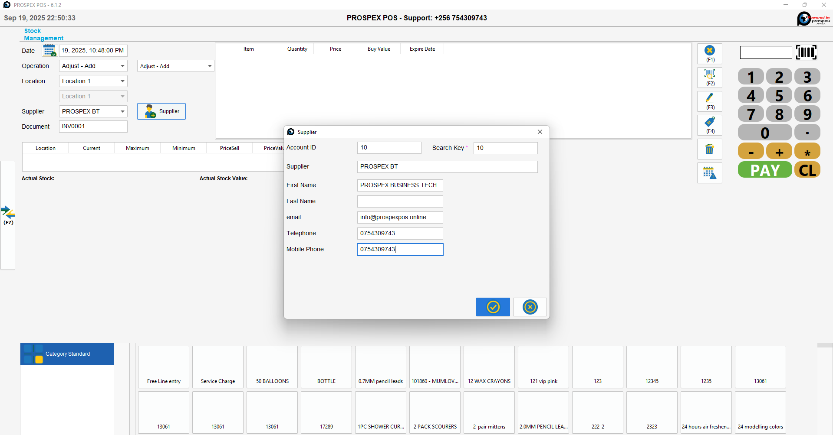Screen dimensions: 833x435
Task: Click the F4 price tag icon
Action: pyautogui.click(x=710, y=125)
